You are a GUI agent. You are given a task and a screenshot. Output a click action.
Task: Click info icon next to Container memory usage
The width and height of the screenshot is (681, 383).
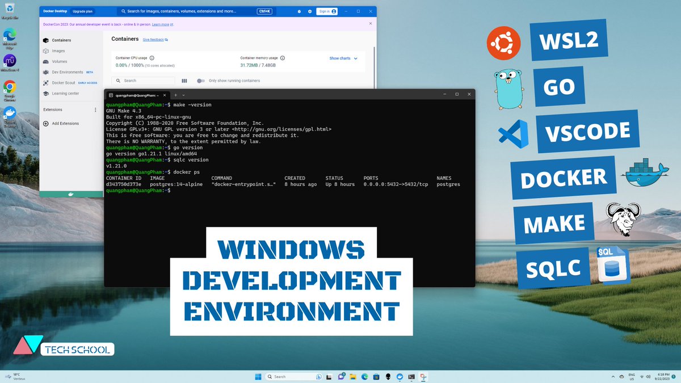(283, 58)
